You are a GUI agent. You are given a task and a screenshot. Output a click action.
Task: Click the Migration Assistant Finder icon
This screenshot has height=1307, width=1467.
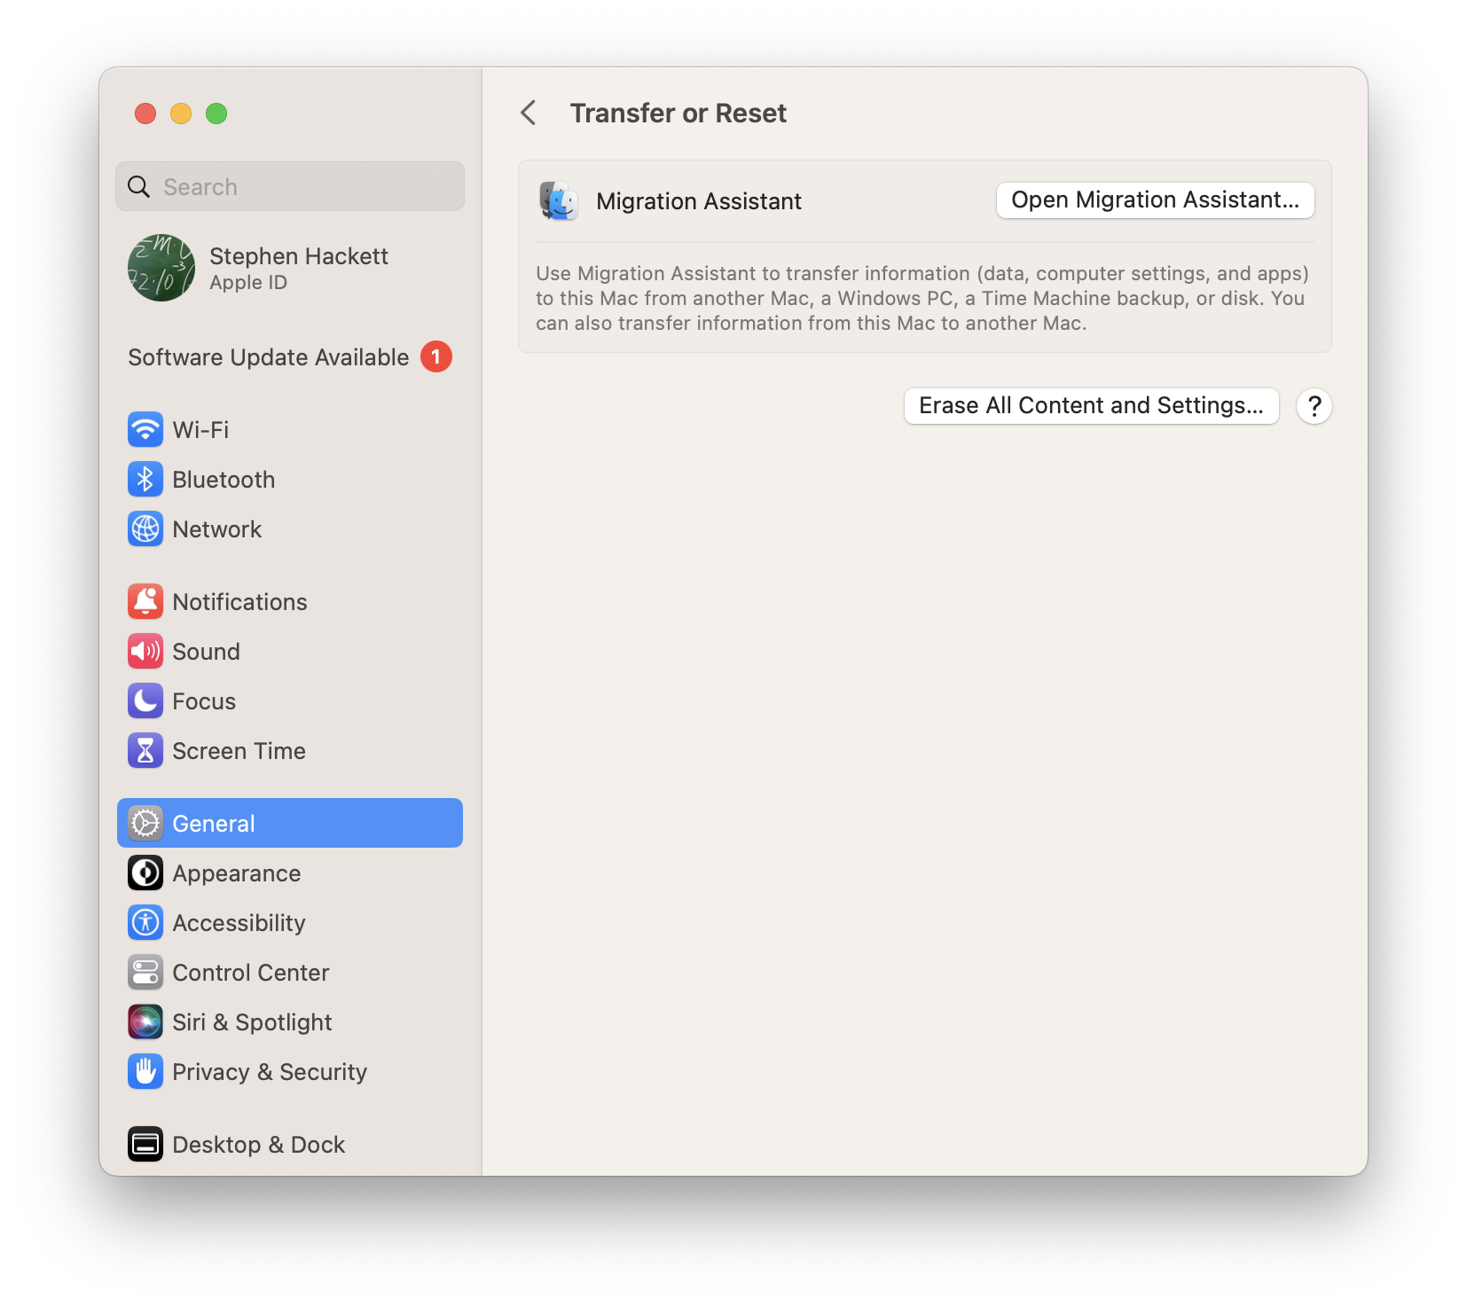click(x=559, y=201)
